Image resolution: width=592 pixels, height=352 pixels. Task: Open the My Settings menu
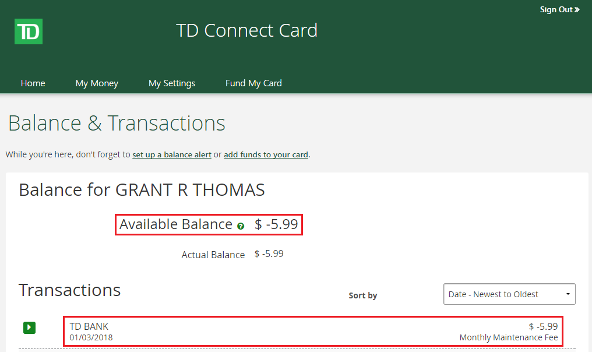pos(172,83)
